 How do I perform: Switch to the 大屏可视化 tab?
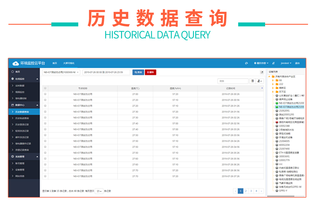[69, 63]
